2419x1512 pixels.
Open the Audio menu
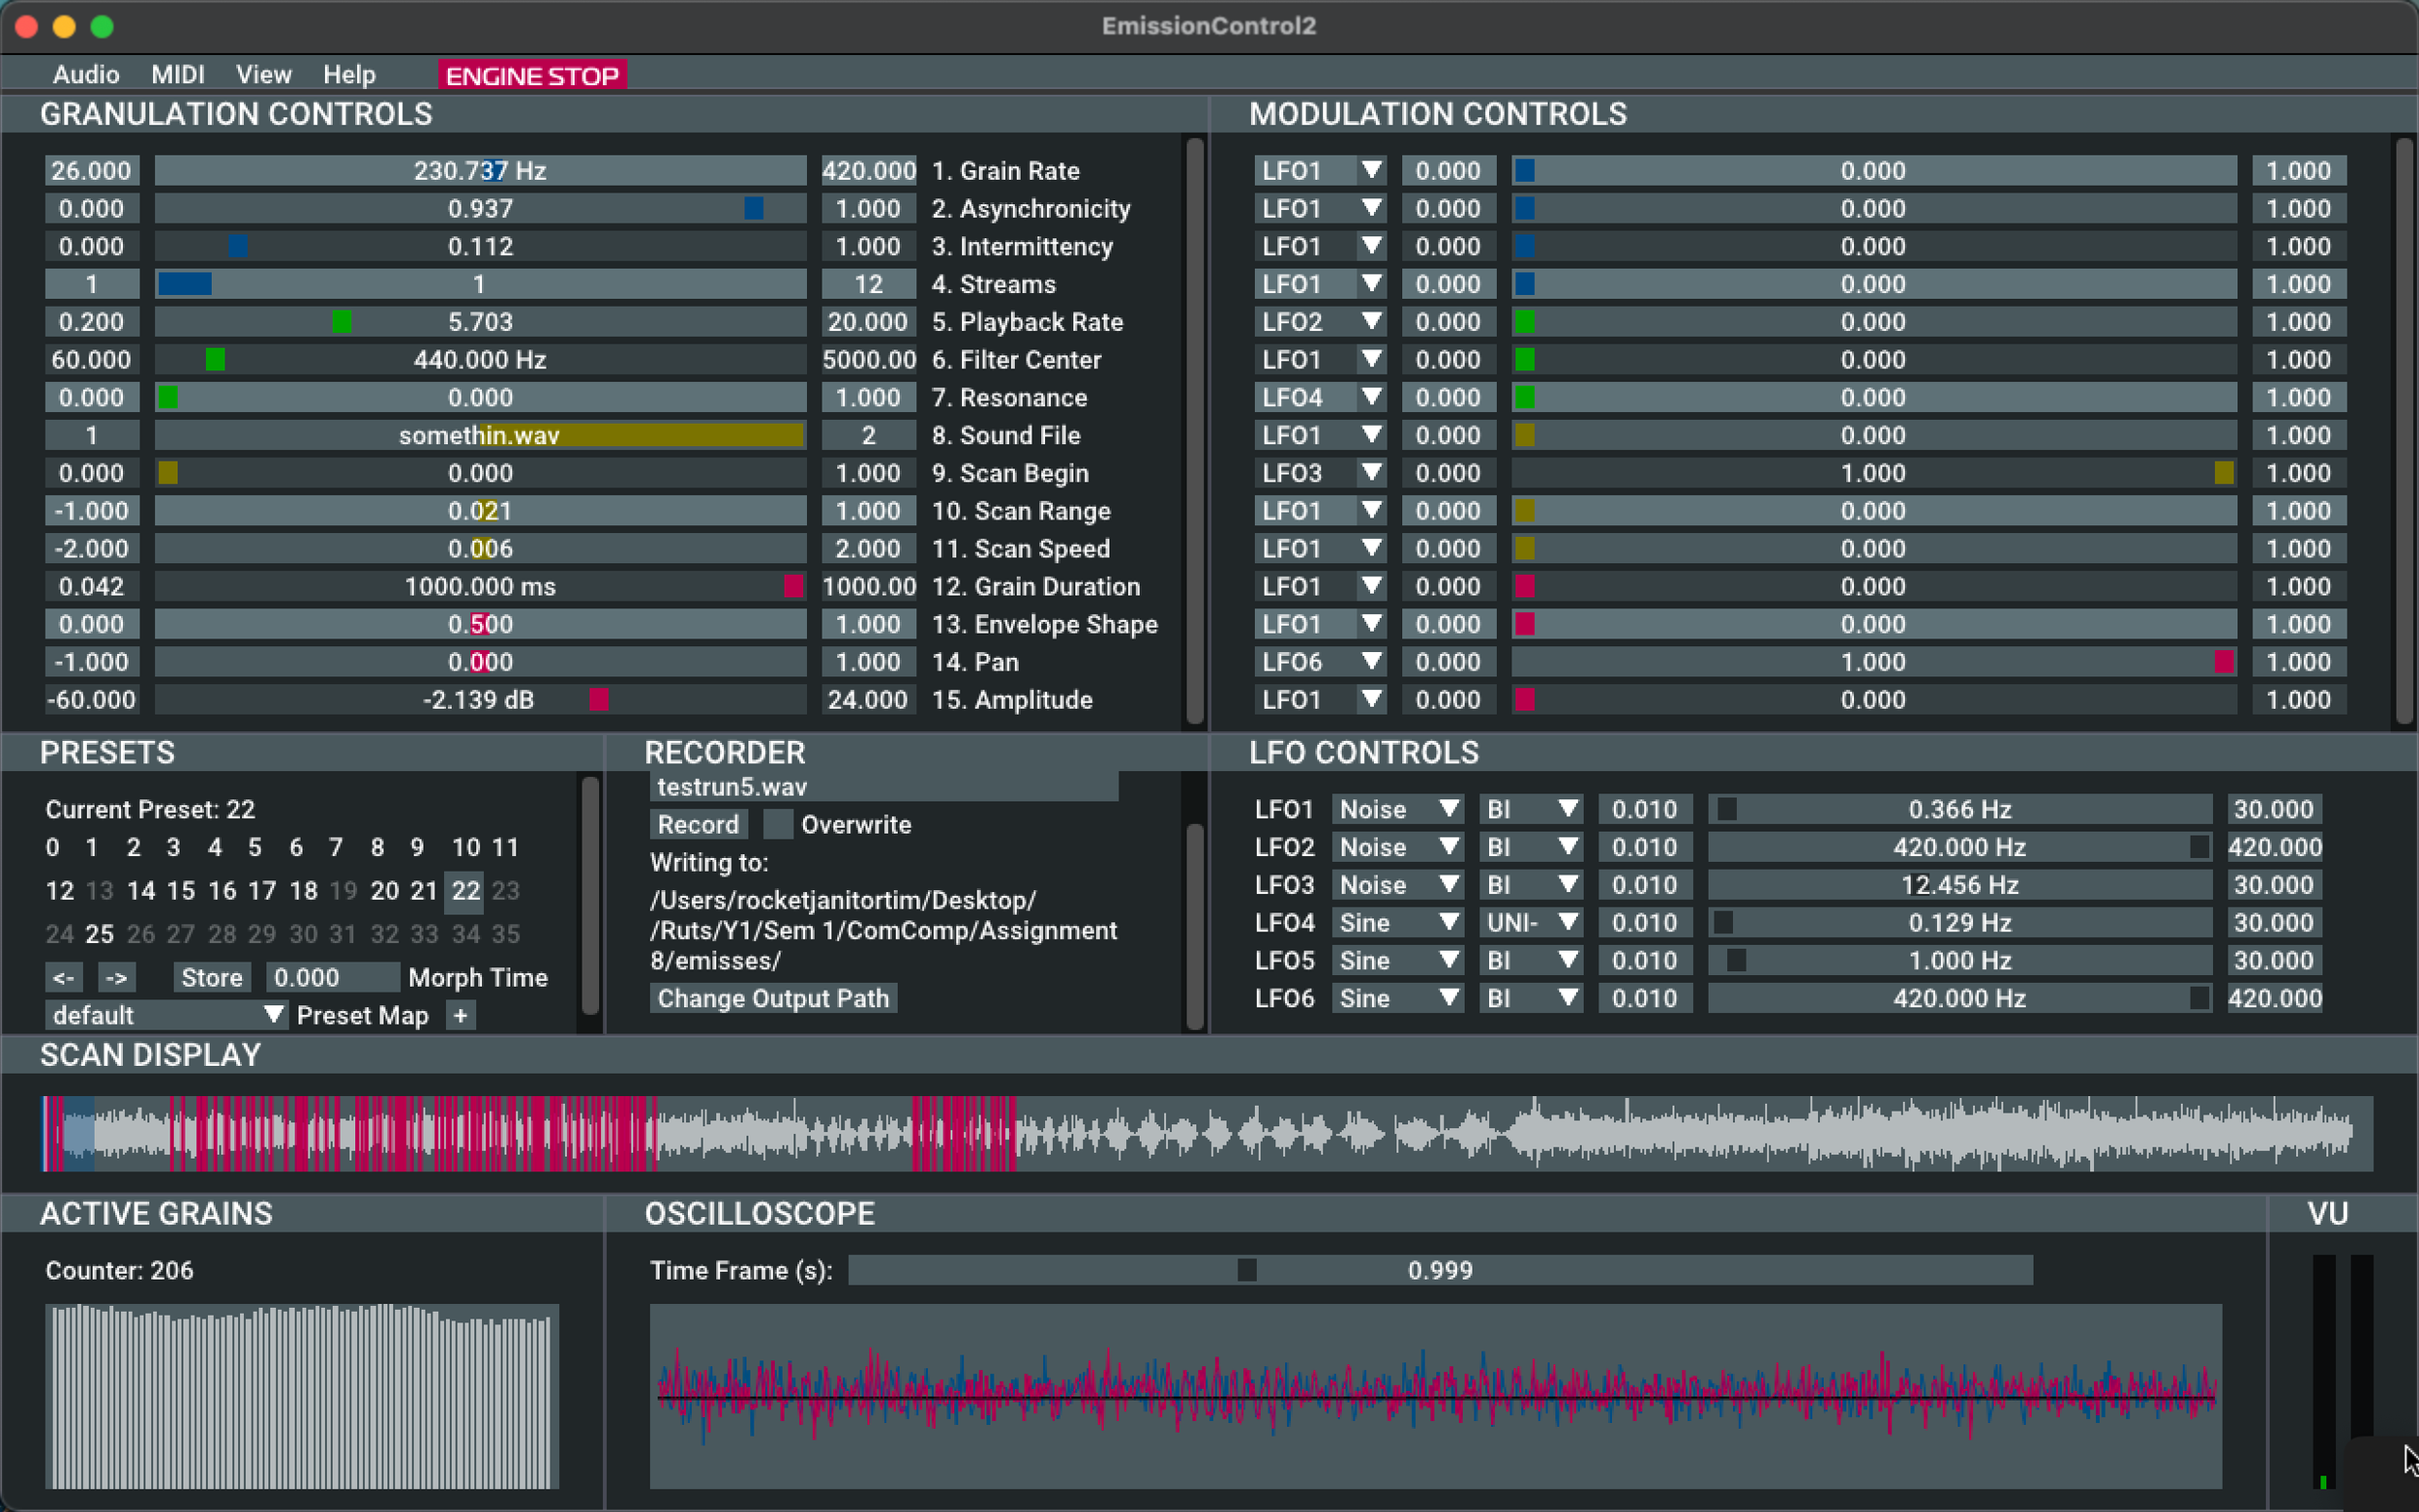coord(86,75)
